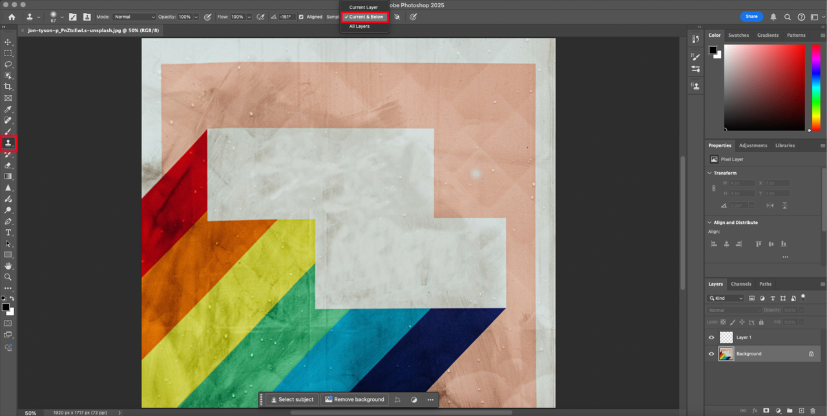Add a layer style fx icon
The height and width of the screenshot is (416, 827).
pyautogui.click(x=755, y=410)
